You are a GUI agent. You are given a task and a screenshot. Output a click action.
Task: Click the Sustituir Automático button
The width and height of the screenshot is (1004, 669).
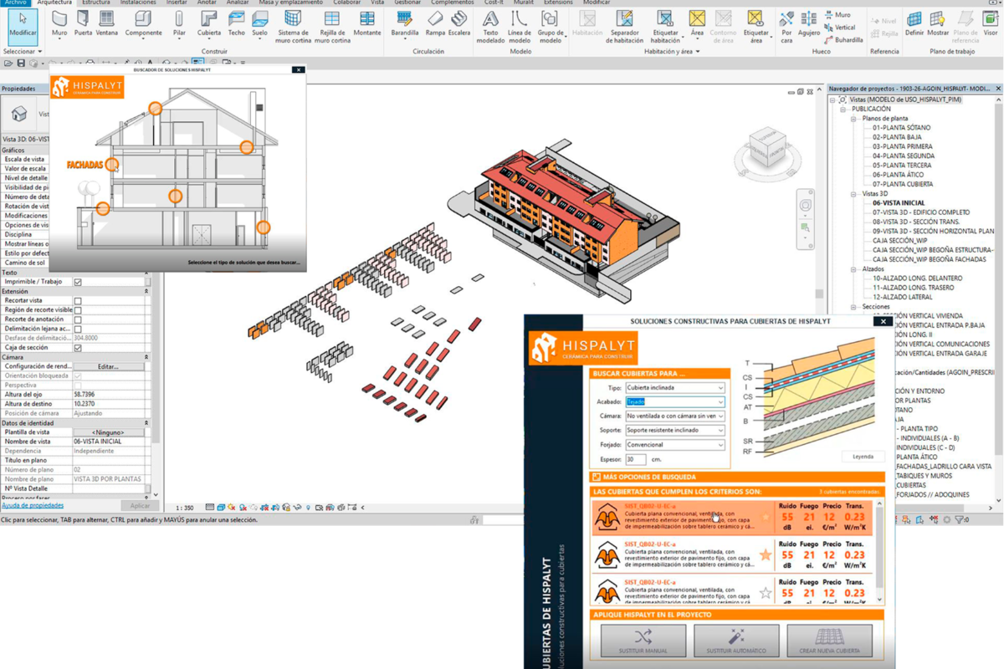[x=736, y=641]
